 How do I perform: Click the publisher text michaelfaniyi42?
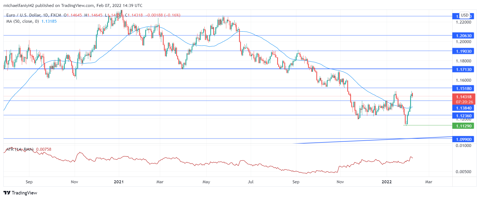click(19, 6)
